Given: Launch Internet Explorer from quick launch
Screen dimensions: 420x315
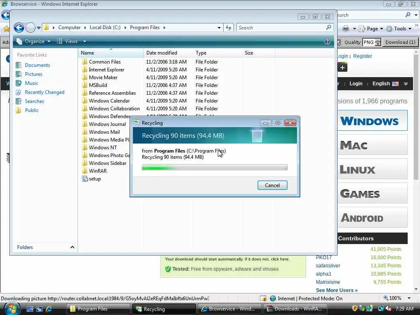Looking at the screenshot, I should pyautogui.click(x=49, y=309).
